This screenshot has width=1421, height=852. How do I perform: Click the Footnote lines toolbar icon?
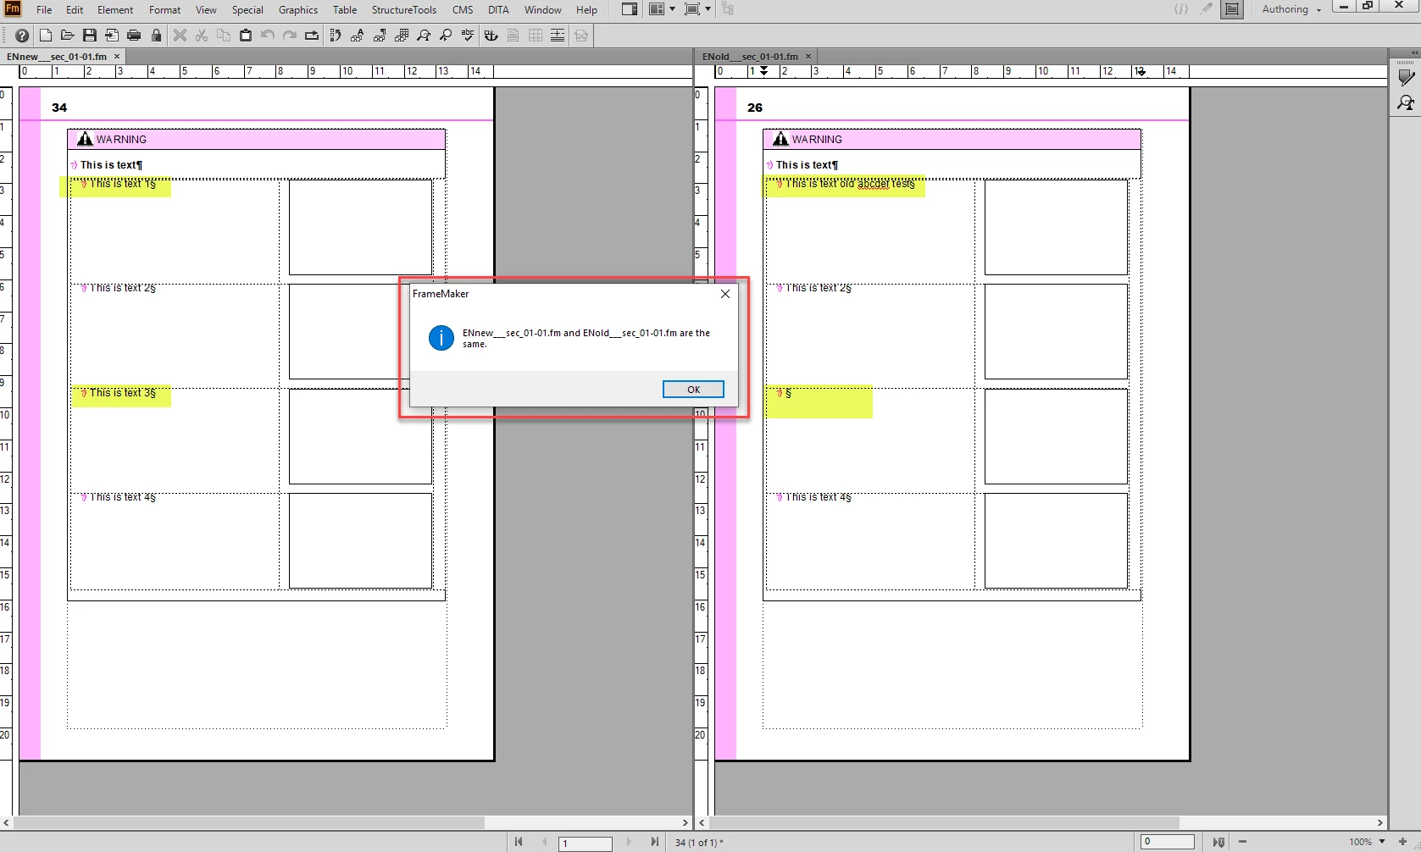558,36
